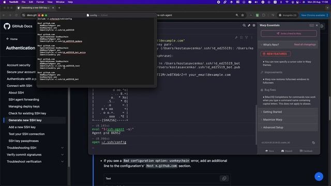
Task: Open Check for existing SSH key
Action: [x=27, y=114]
